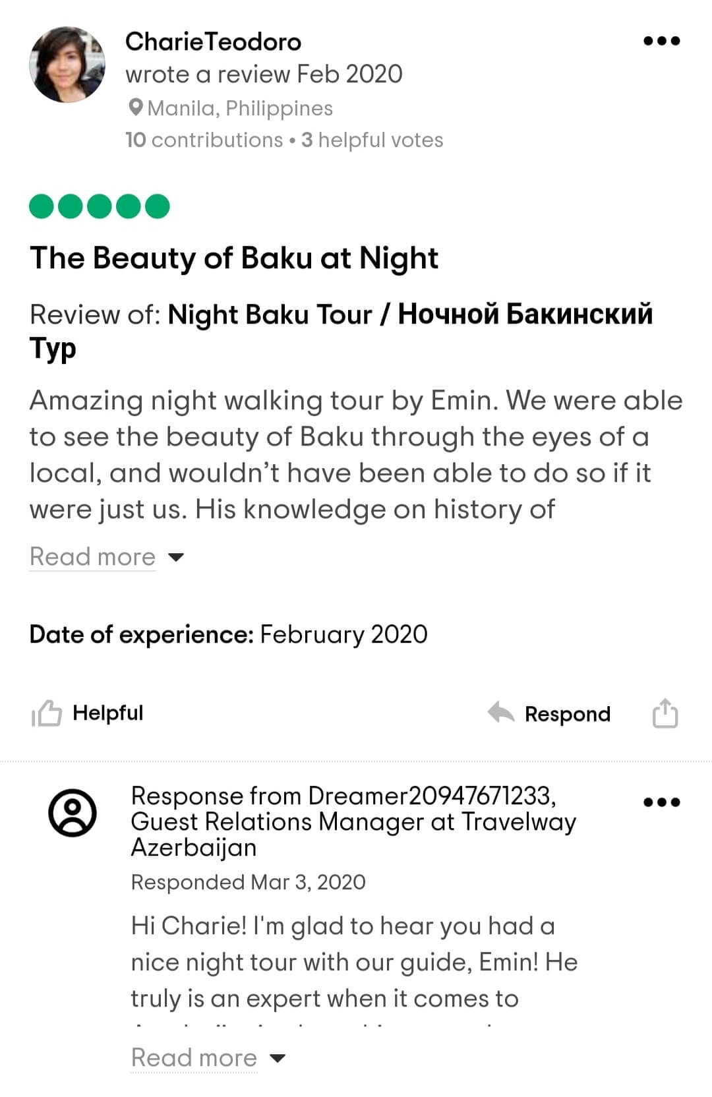The width and height of the screenshot is (712, 1097).
Task: Click the review title The Beauty of Baku at Night
Action: pos(234,258)
